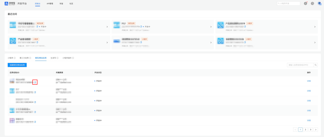
Task: Select the 第三方应用 tab
Action: (24, 58)
